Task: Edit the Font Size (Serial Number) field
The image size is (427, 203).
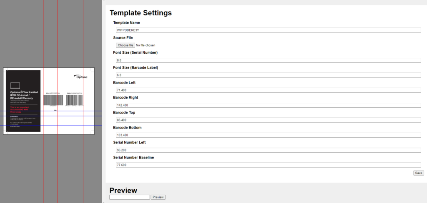Action: click(268, 60)
